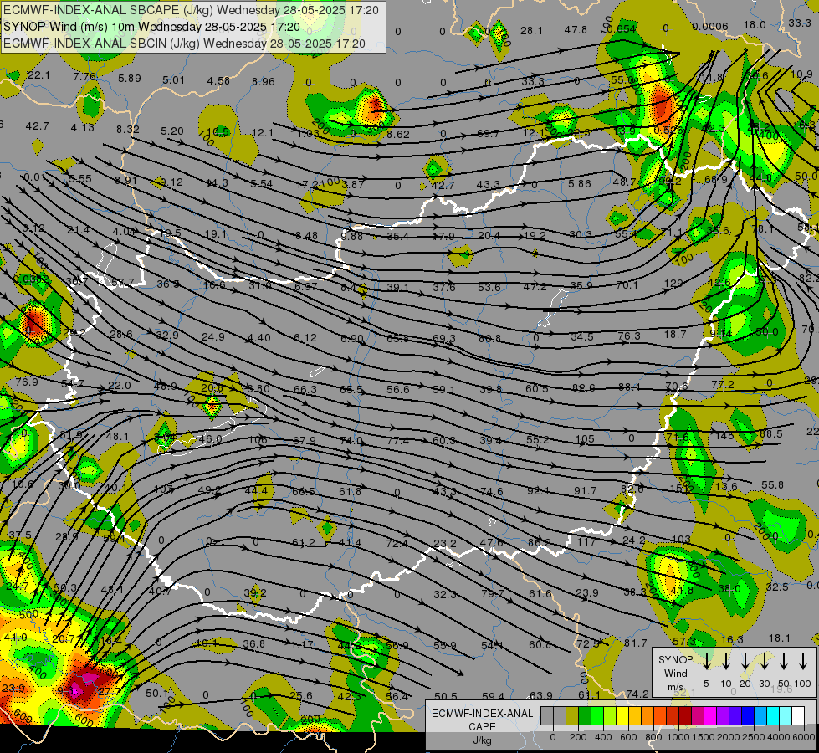Click the title line 'ECMWF-INDEX-ANAL SBCAPE (J/kg)'
This screenshot has height=753, width=819.
pyautogui.click(x=192, y=10)
